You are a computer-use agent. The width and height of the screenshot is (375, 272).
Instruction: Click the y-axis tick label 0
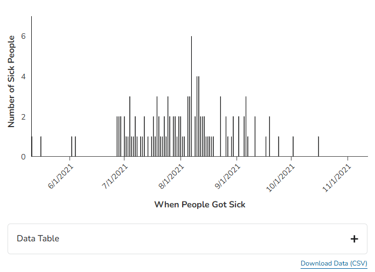pyautogui.click(x=23, y=157)
